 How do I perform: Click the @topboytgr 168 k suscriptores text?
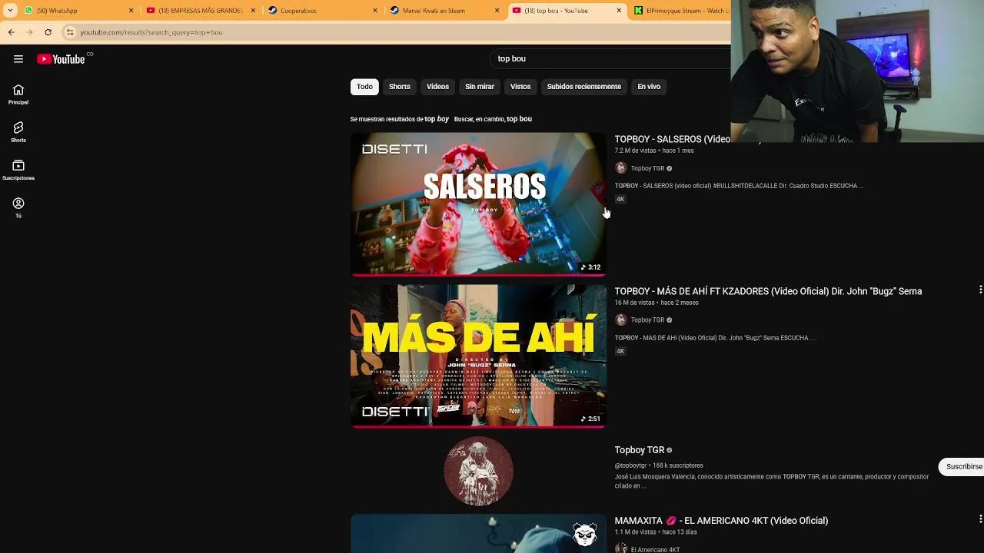[659, 465]
